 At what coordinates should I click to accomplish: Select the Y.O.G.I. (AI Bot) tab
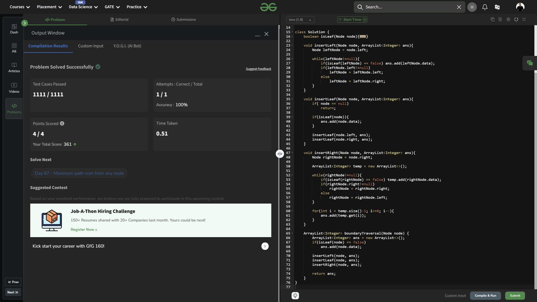tap(128, 46)
